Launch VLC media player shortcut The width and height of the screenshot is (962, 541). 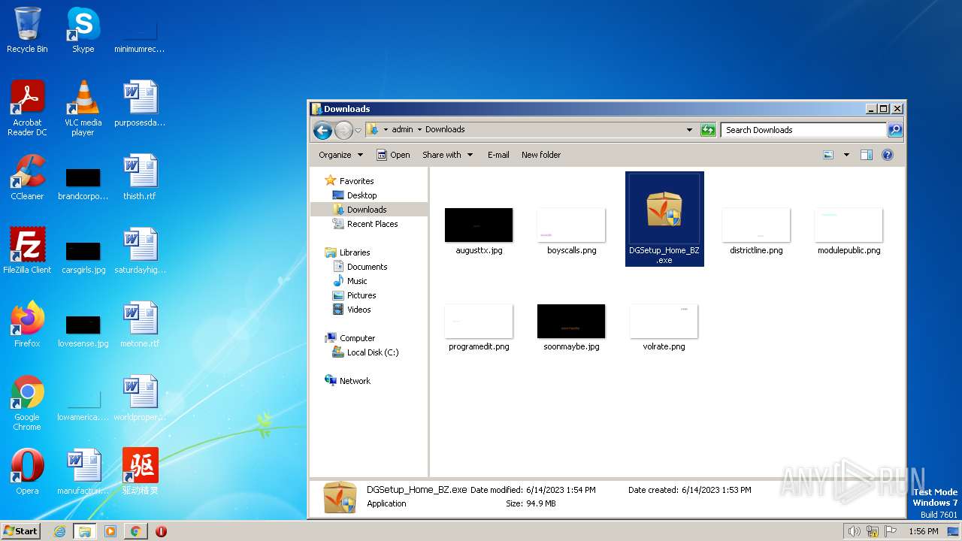click(83, 108)
